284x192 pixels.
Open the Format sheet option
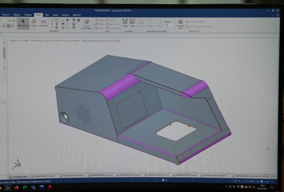point(140,23)
